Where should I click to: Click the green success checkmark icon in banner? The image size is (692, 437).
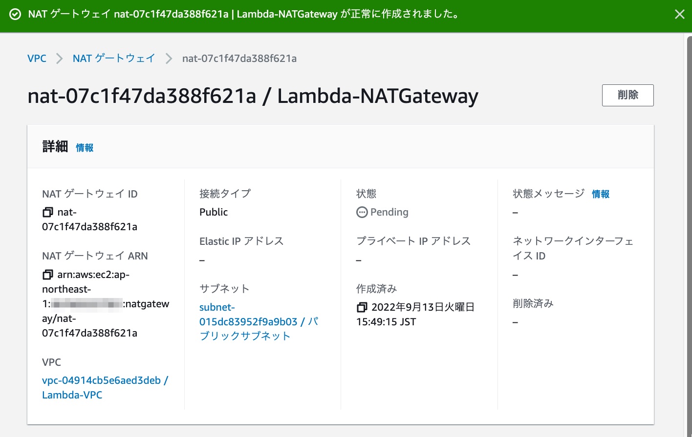tap(14, 14)
